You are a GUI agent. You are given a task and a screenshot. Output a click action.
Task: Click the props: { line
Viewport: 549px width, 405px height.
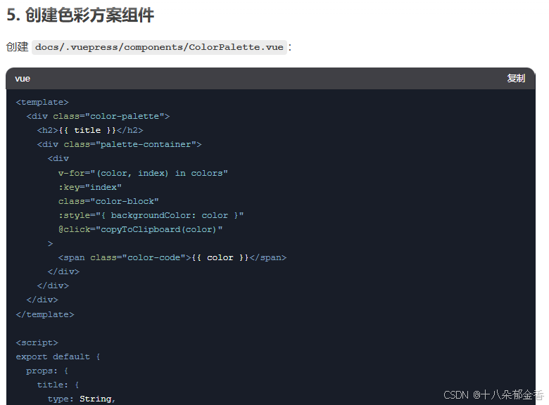click(x=47, y=371)
